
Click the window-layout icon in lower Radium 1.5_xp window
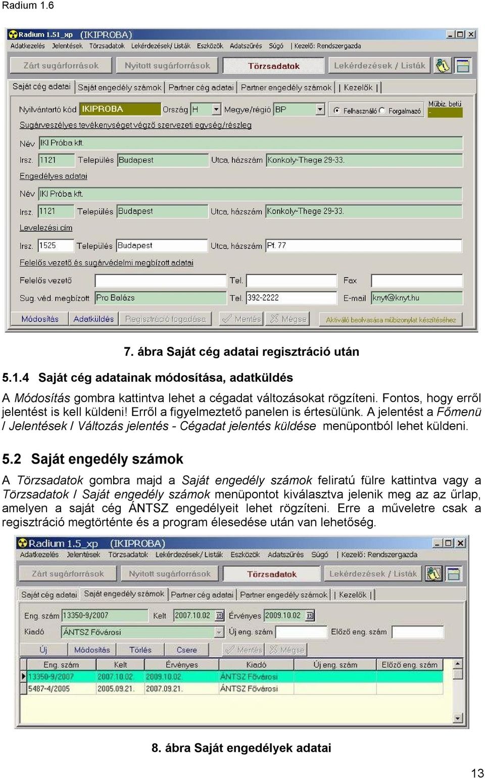click(454, 574)
